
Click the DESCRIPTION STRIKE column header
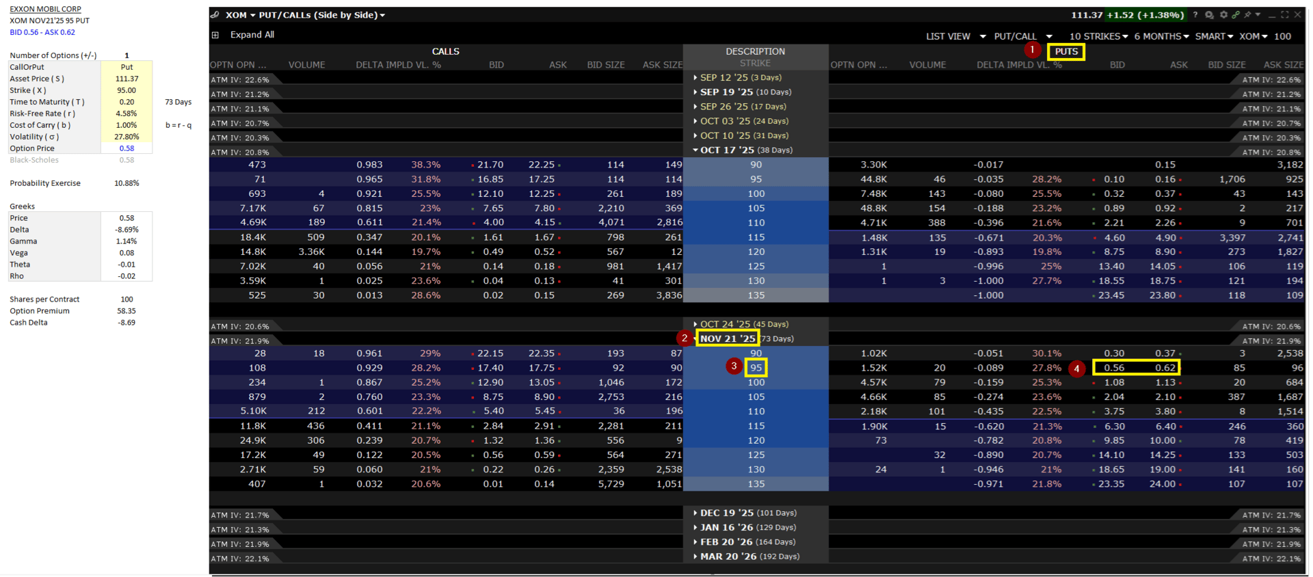click(756, 57)
